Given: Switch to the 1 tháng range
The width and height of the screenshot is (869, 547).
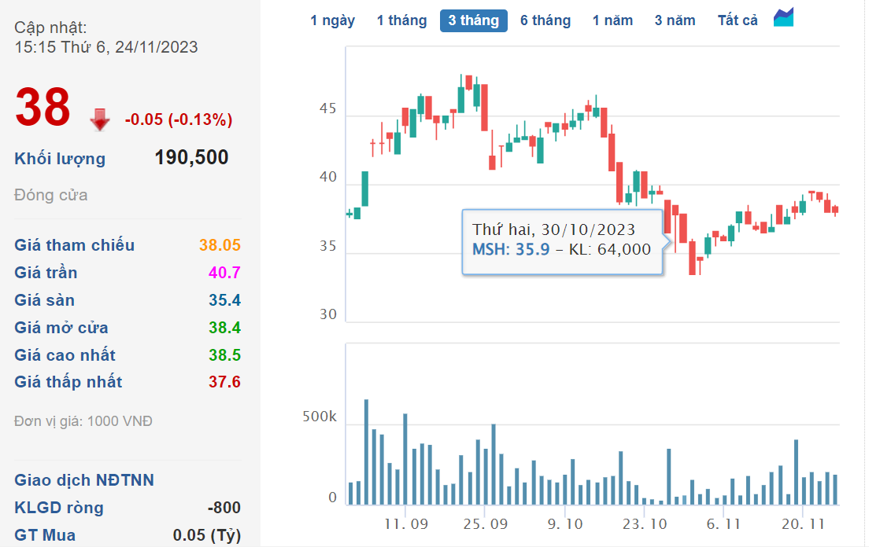Looking at the screenshot, I should point(401,20).
